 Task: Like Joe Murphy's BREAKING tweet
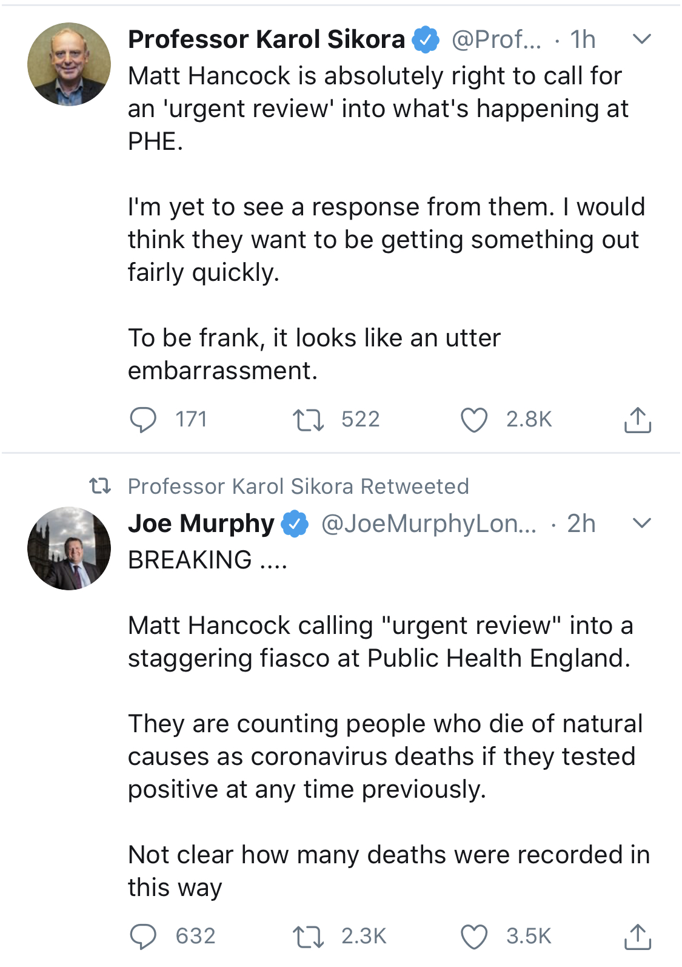[473, 937]
